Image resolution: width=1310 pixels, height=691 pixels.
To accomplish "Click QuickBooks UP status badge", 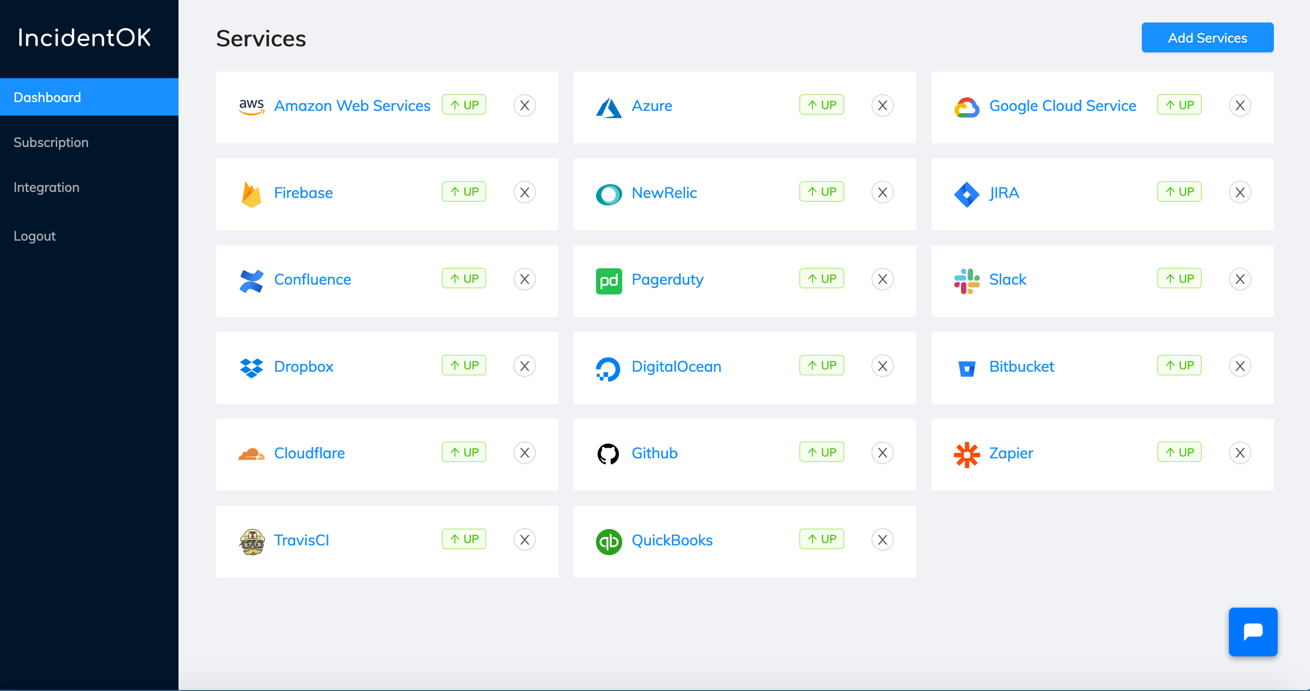I will coord(821,539).
